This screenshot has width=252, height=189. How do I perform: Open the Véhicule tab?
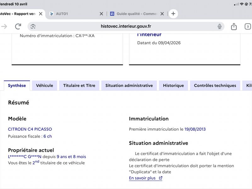[x=44, y=85]
